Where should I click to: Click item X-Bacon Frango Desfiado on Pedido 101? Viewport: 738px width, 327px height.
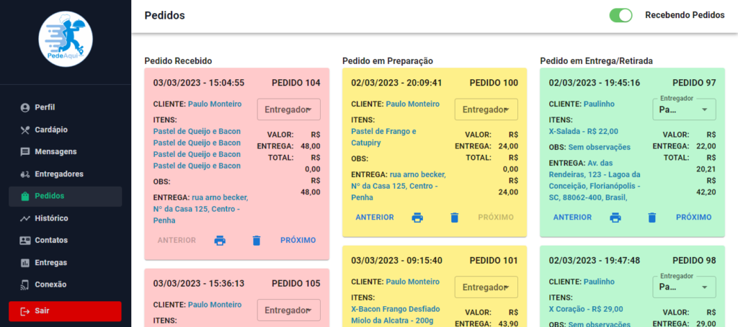click(x=396, y=309)
